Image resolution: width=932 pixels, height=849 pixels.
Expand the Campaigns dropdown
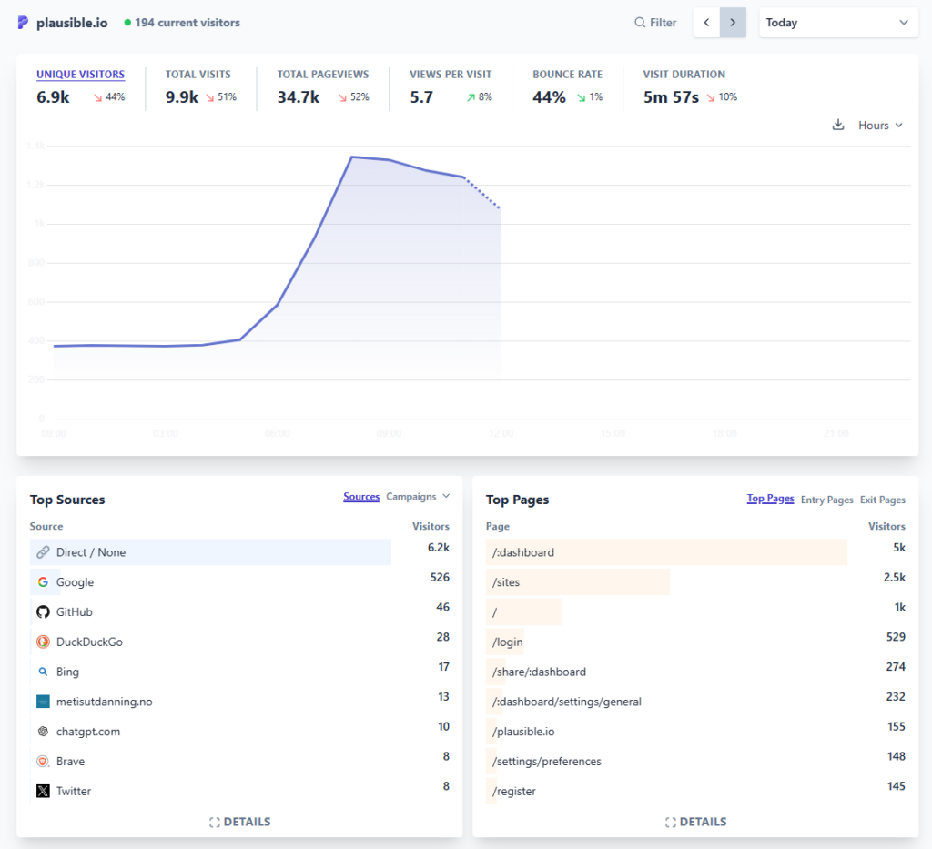pos(418,497)
